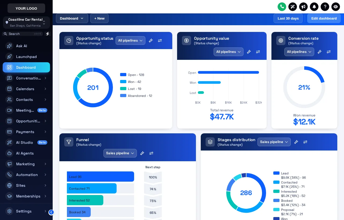Image resolution: width=344 pixels, height=220 pixels.
Task: Click the Edit dashboard button
Action: tap(324, 18)
